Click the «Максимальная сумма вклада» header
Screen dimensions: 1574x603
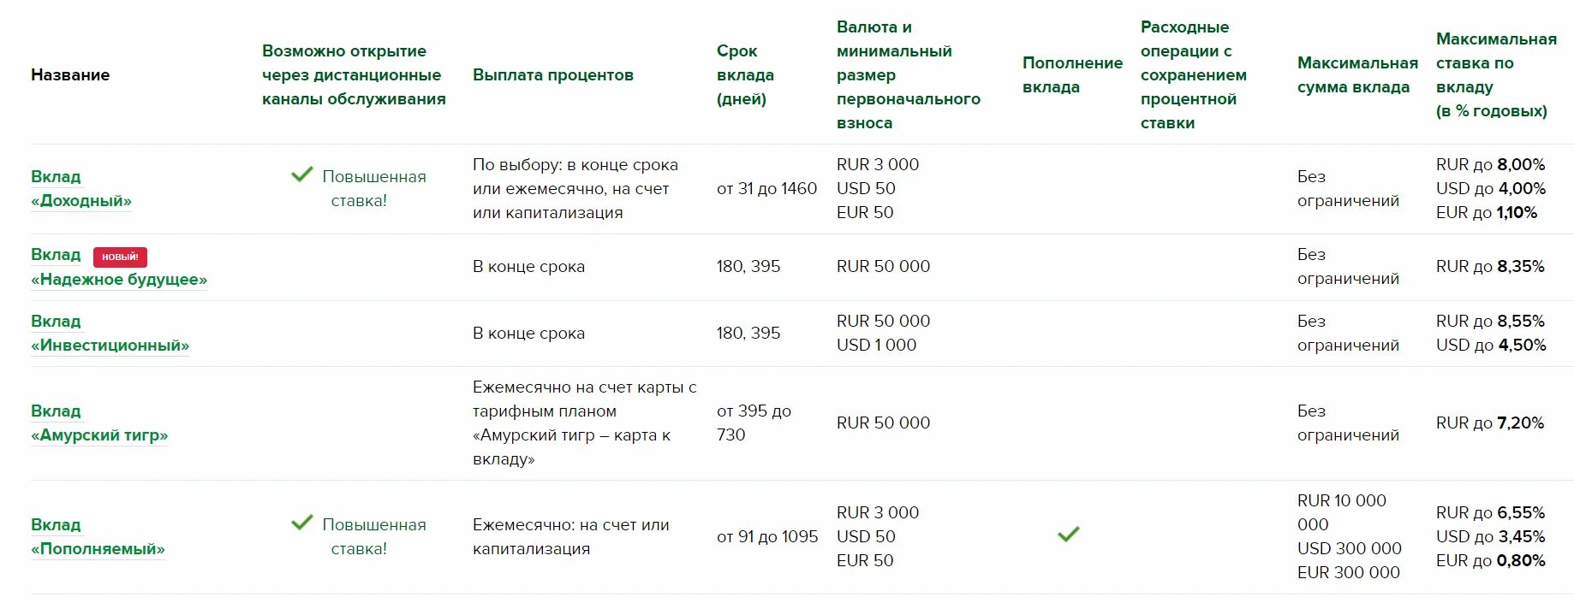(1356, 75)
